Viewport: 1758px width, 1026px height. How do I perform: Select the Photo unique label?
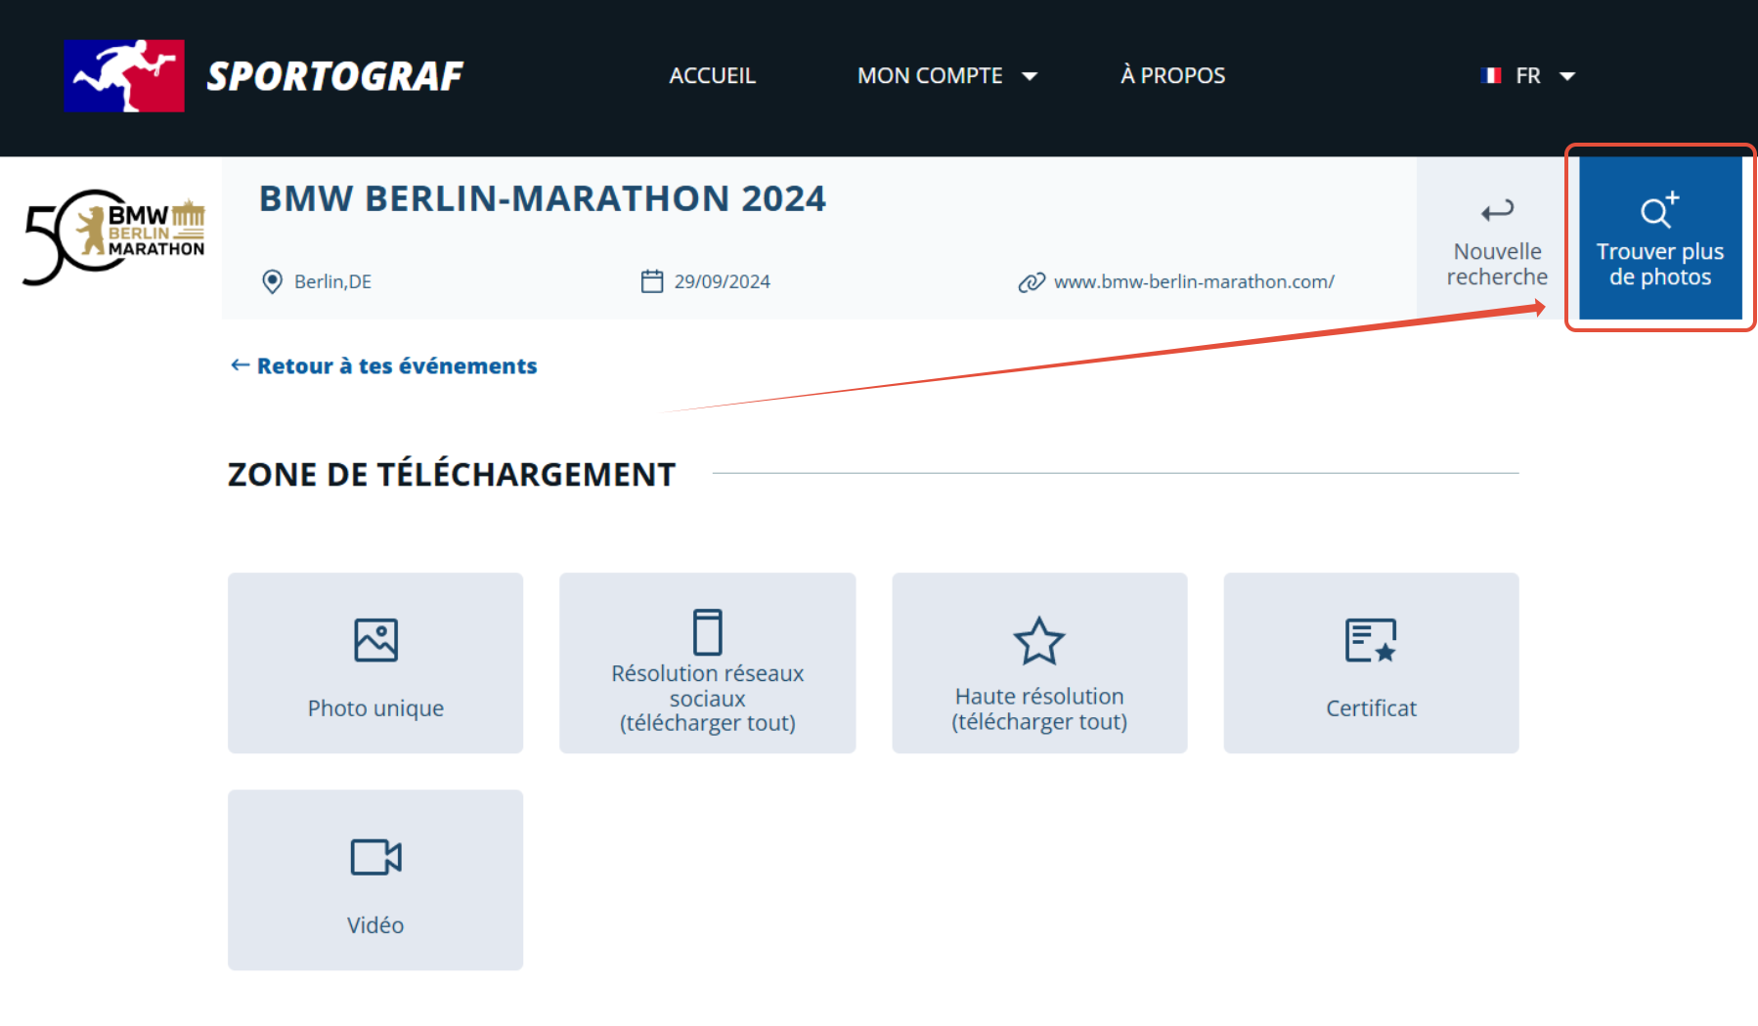tap(375, 708)
